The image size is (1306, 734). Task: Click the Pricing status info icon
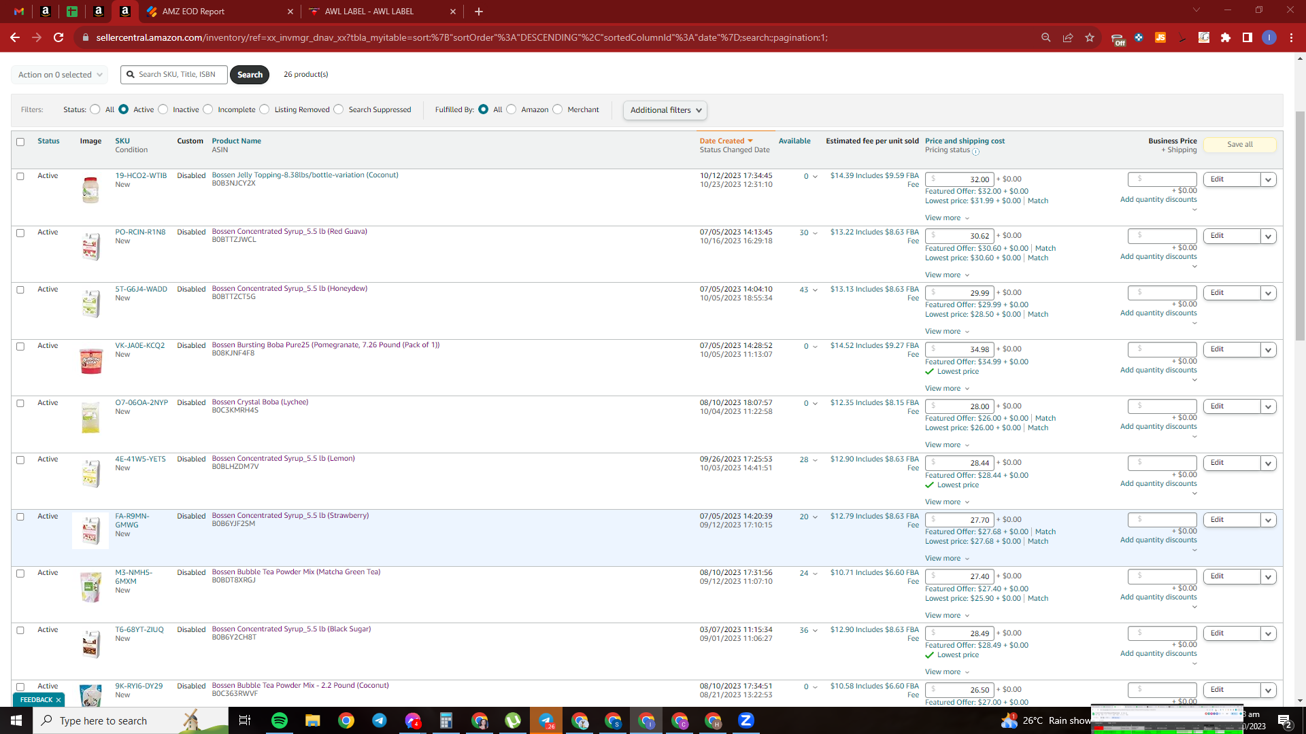[976, 152]
